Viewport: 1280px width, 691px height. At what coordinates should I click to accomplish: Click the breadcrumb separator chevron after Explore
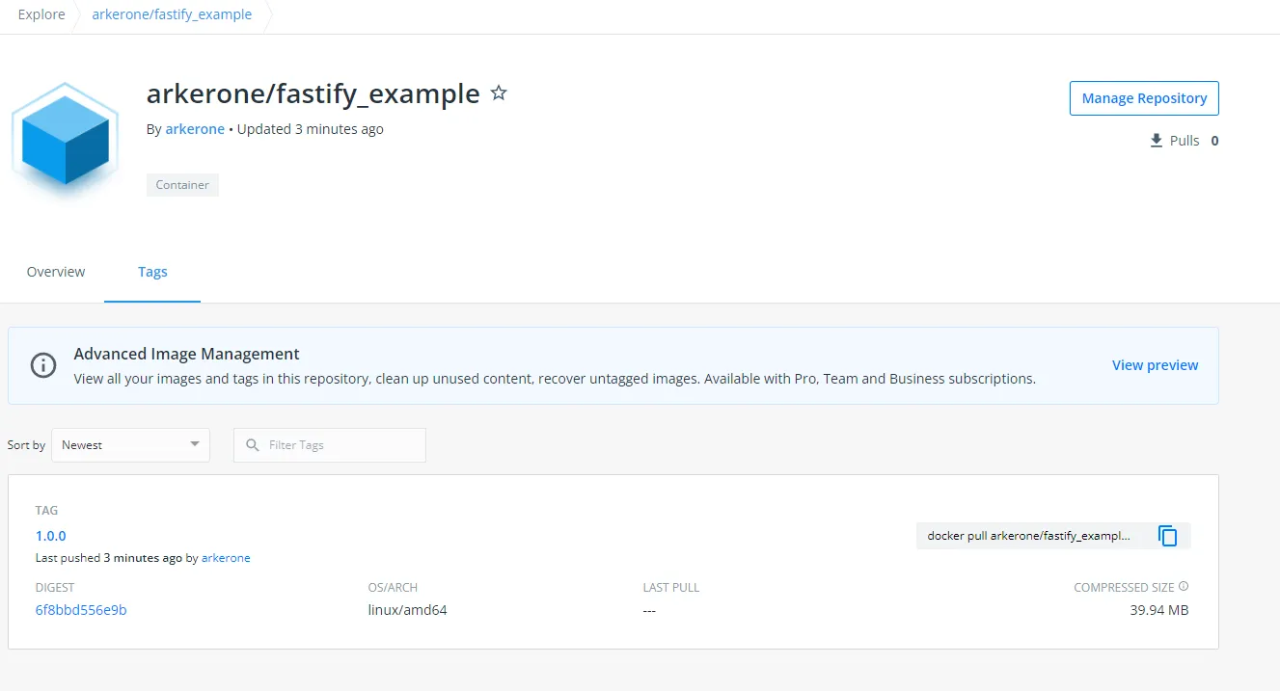(76, 15)
